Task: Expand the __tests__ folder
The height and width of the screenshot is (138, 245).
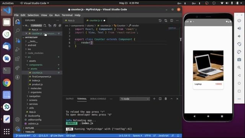Action: (33, 41)
